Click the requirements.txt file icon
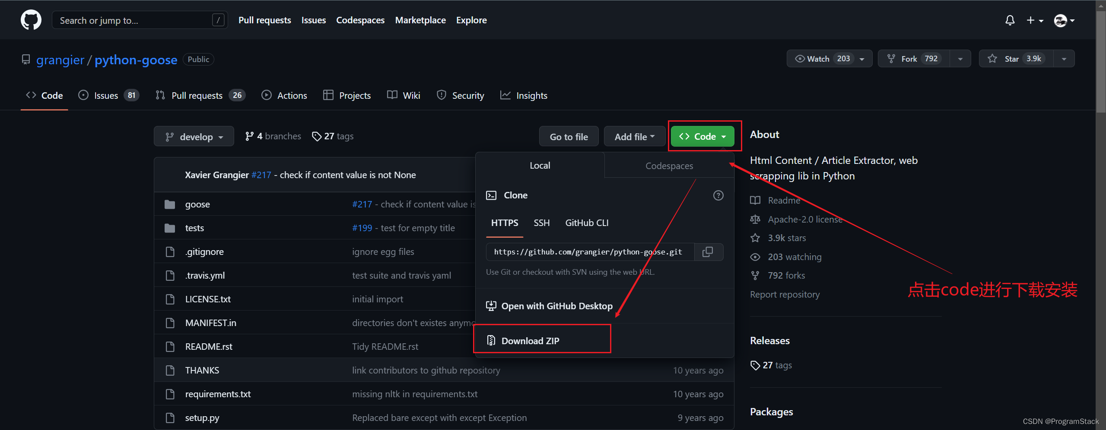 [x=170, y=394]
